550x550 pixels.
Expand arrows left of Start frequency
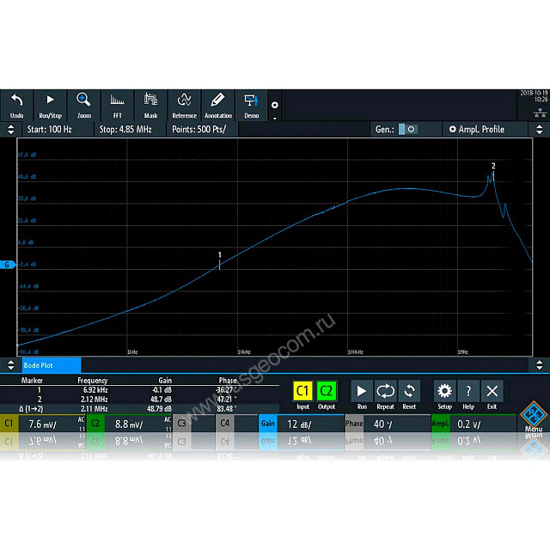point(10,129)
